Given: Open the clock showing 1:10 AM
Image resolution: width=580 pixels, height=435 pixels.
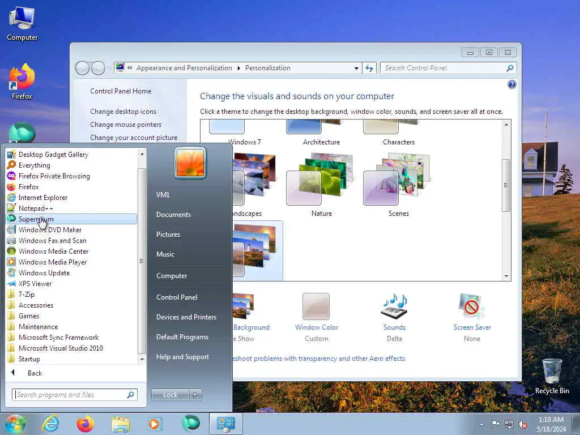Looking at the screenshot, I should tap(551, 424).
